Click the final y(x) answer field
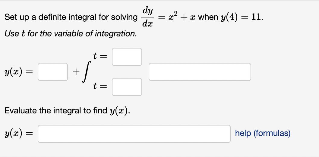 [x=134, y=134]
